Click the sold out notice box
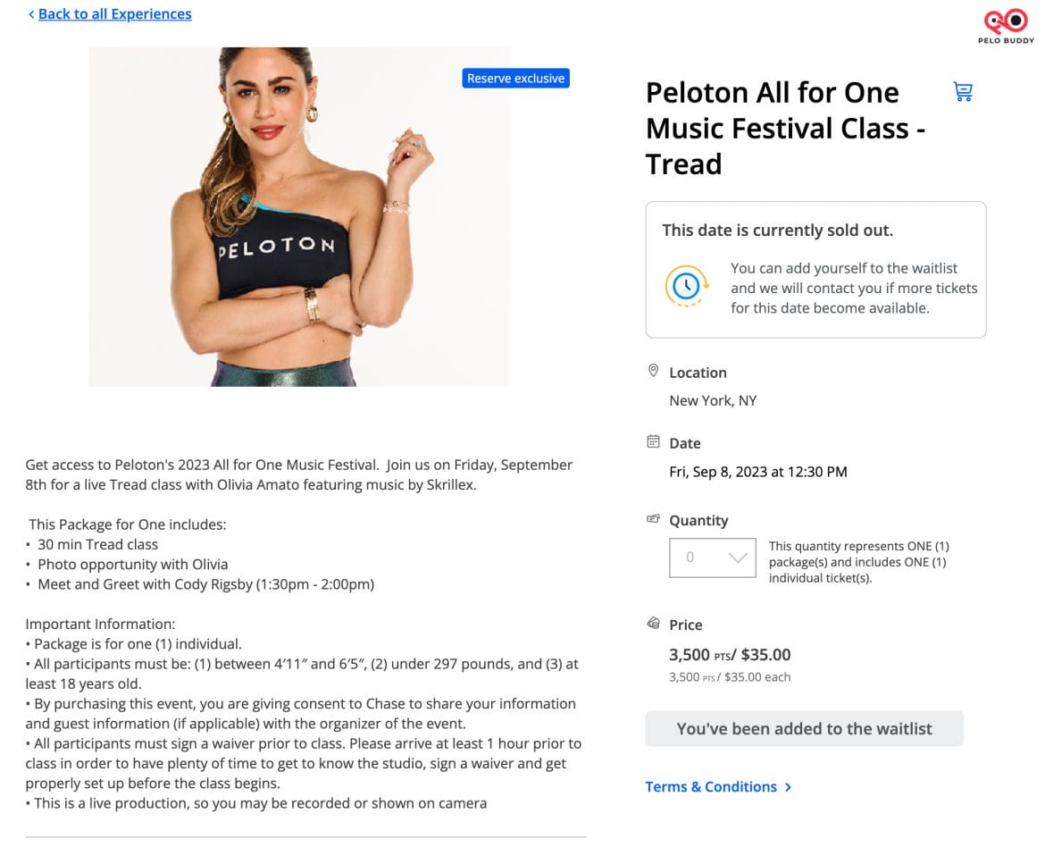This screenshot has height=847, width=1045. [815, 270]
